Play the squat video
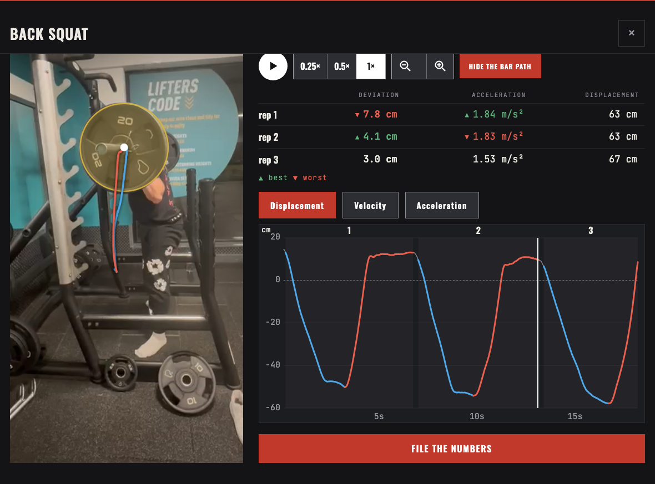This screenshot has height=484, width=655. click(x=273, y=66)
